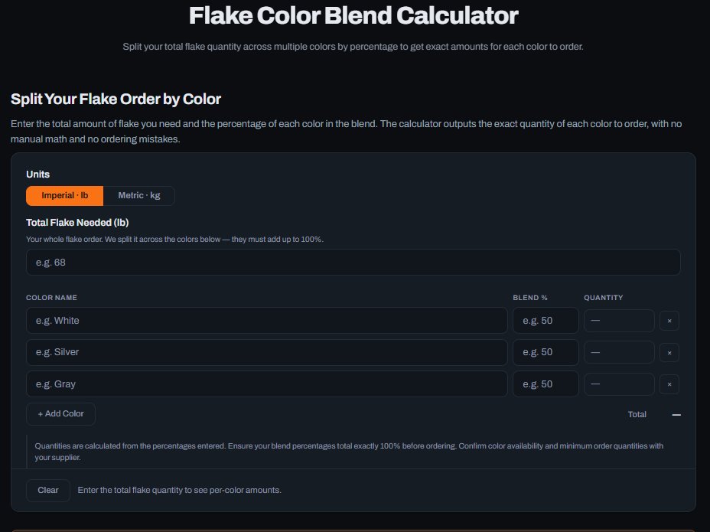Select Imperial lb units
Viewport: 710px width, 532px height.
click(65, 196)
